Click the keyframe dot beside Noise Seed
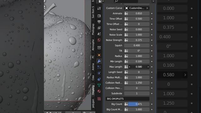 152,30
